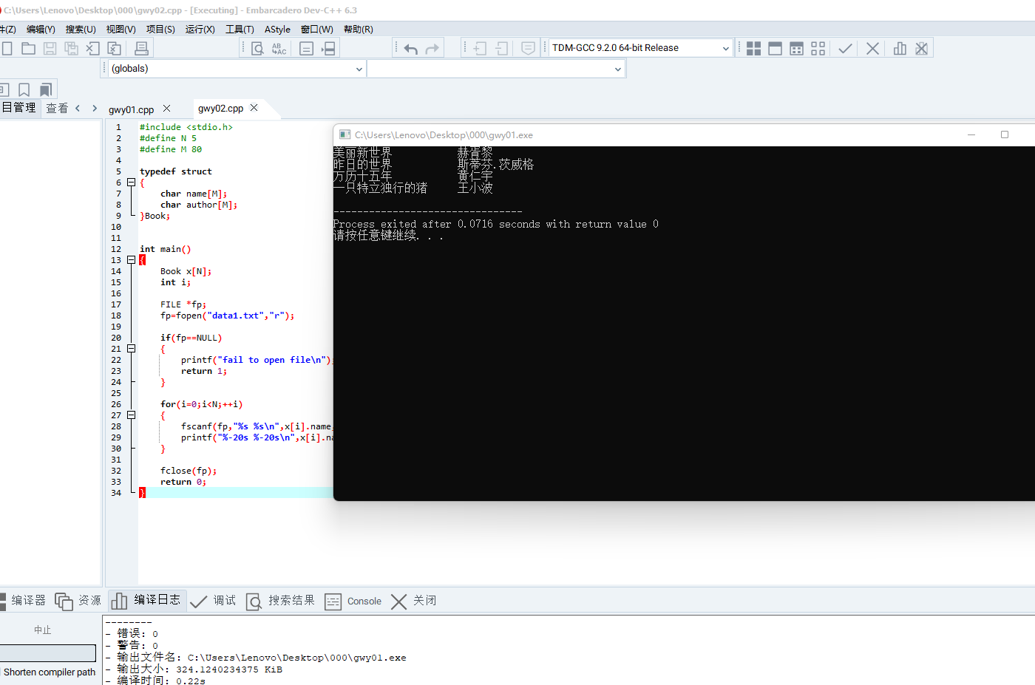The image size is (1035, 685).
Task: Open the 视图(V) menu
Action: point(121,30)
